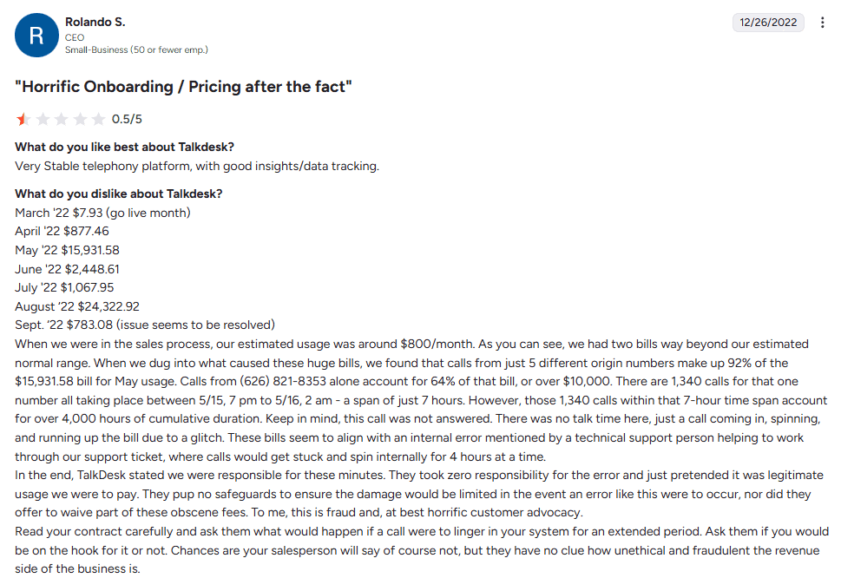Click "What do you like best" heading
The image size is (841, 578).
pos(124,146)
